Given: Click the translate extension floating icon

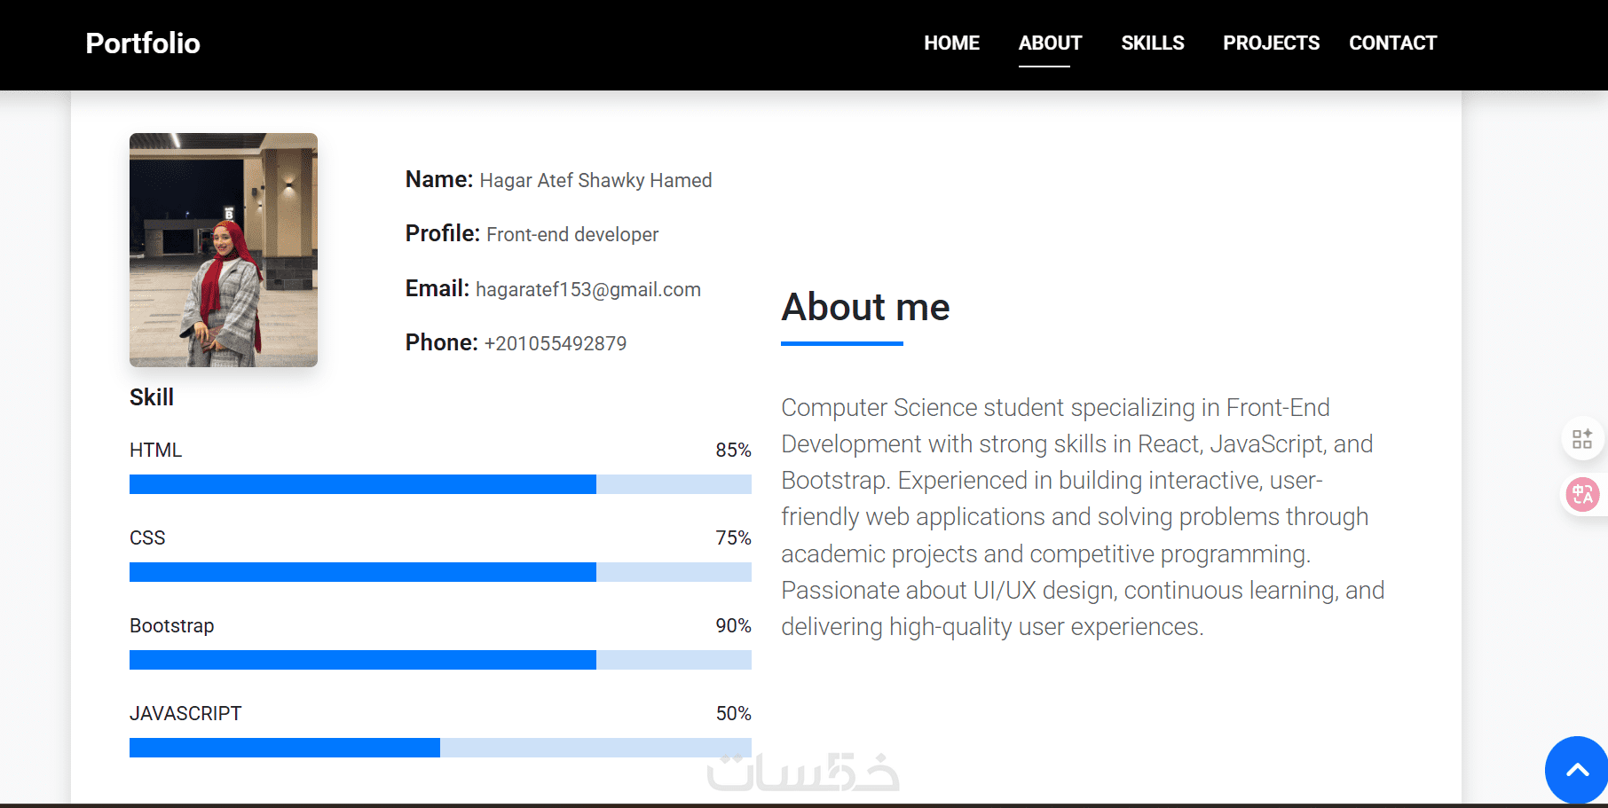Looking at the screenshot, I should [1582, 494].
